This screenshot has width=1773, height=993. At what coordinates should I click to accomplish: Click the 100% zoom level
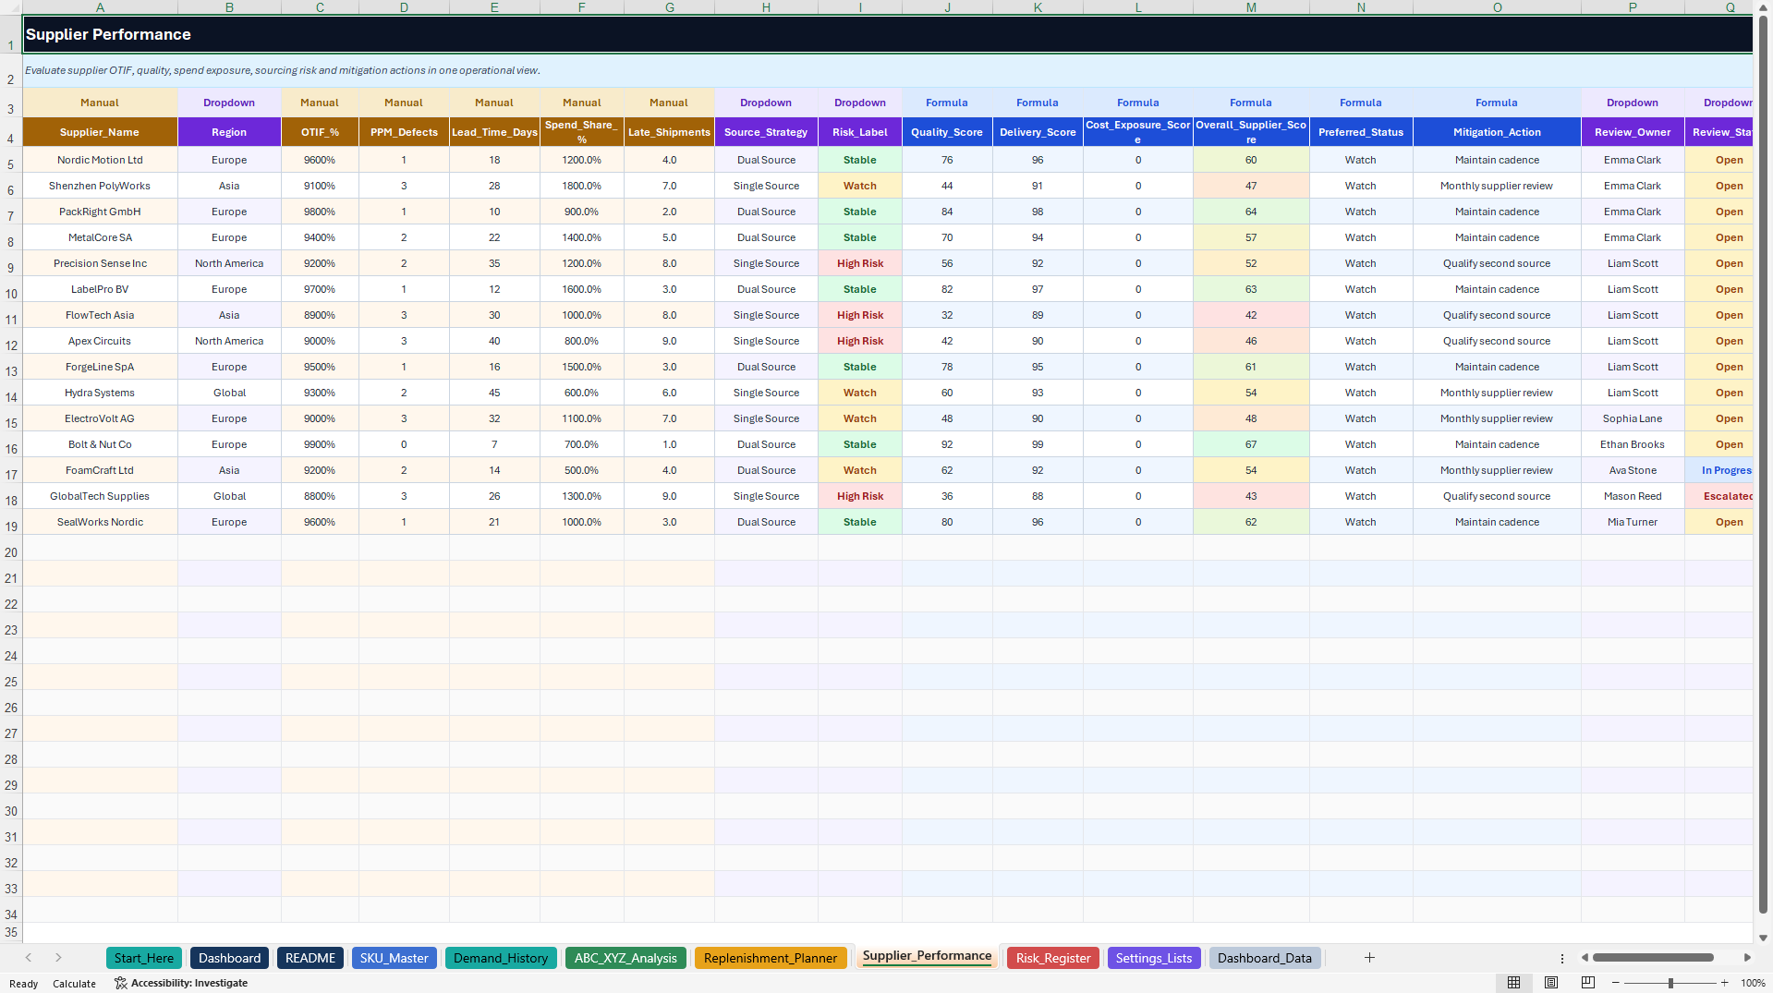coord(1753,983)
